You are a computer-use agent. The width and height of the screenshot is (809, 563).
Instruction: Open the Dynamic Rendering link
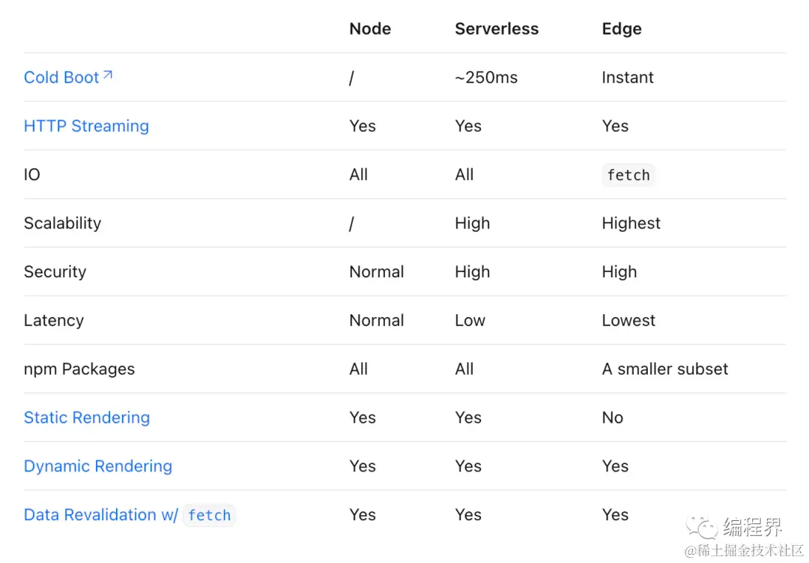[98, 466]
